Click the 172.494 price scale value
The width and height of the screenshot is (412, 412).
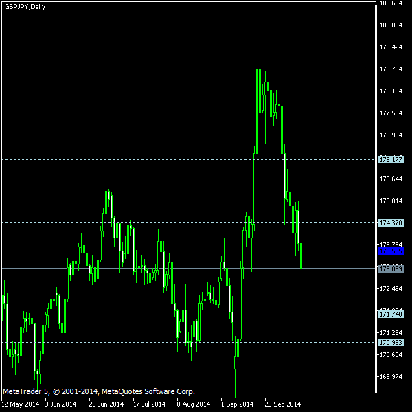click(x=391, y=289)
